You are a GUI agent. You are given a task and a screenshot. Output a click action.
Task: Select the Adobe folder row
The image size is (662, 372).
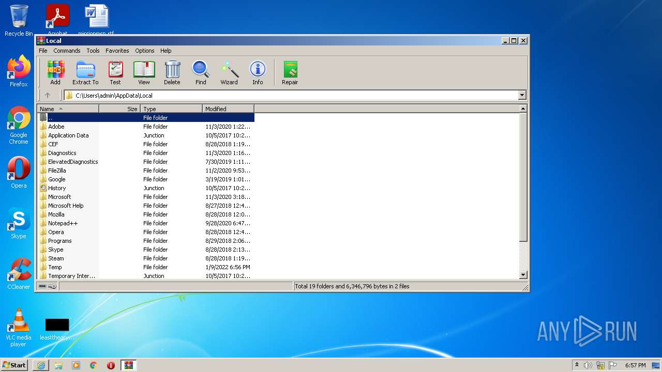coord(146,127)
